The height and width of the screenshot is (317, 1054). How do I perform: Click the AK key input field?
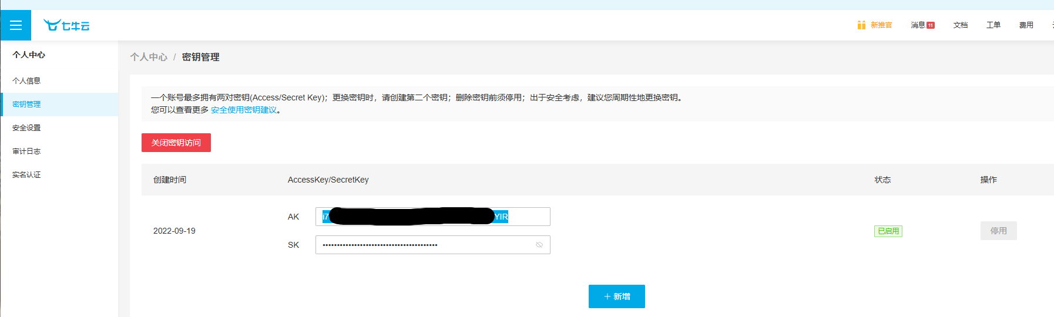pyautogui.click(x=433, y=217)
